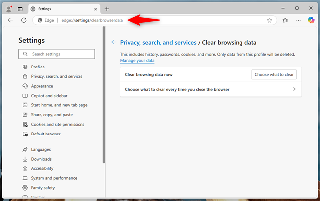Image resolution: width=320 pixels, height=201 pixels.
Task: Open Downloads settings section
Action: tap(41, 159)
